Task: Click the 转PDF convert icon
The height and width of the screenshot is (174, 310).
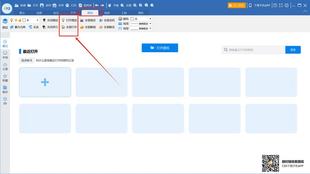Action: click(80, 5)
